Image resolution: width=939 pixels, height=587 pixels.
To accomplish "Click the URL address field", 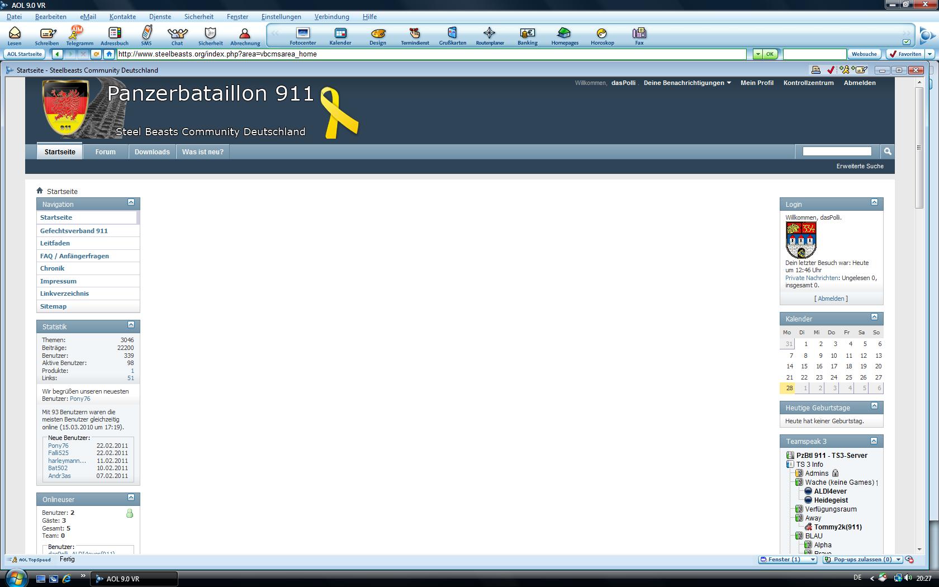I will click(x=430, y=54).
